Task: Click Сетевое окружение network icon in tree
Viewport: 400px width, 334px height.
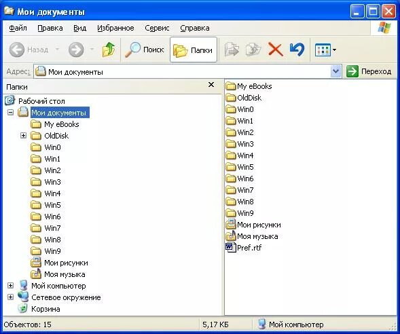Action: coord(23,297)
